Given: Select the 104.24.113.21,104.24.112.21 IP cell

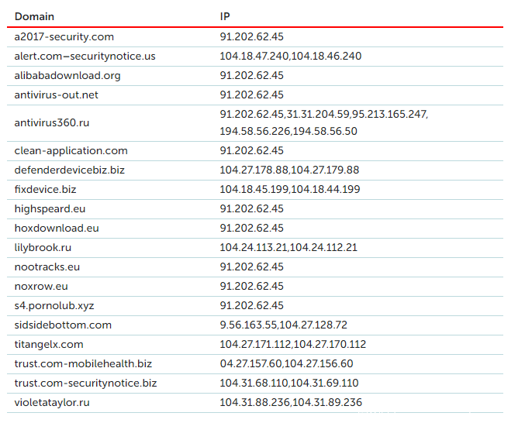Looking at the screenshot, I should pos(288,247).
